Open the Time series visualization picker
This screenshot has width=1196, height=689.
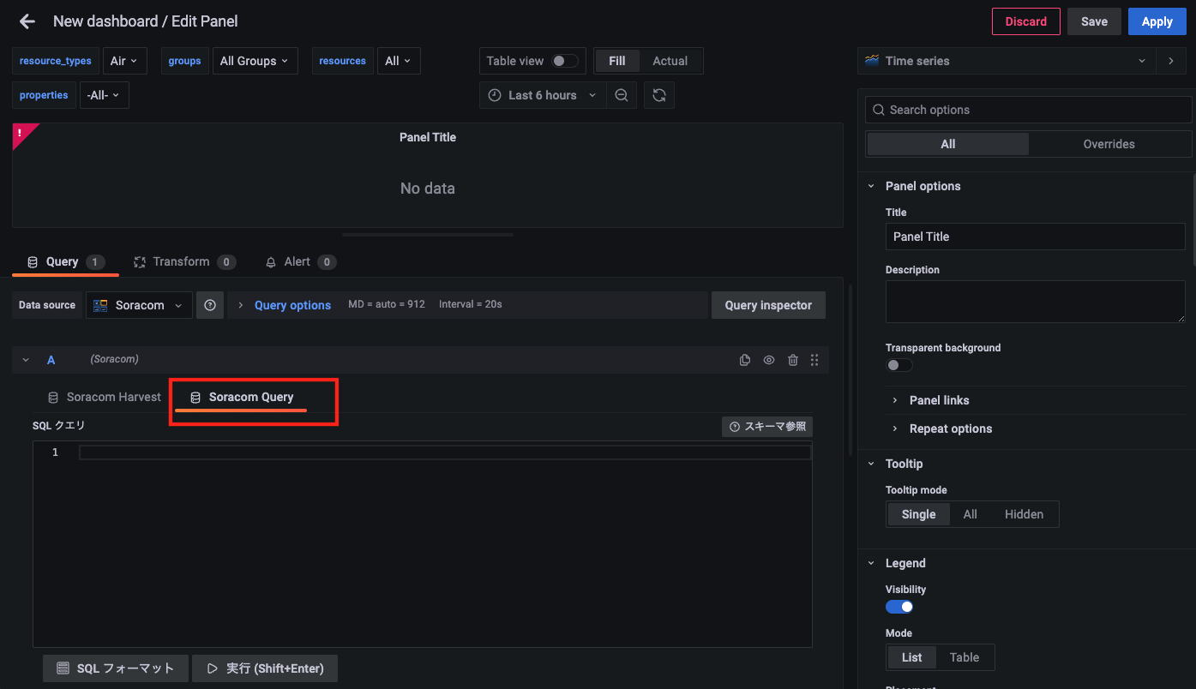point(1006,61)
